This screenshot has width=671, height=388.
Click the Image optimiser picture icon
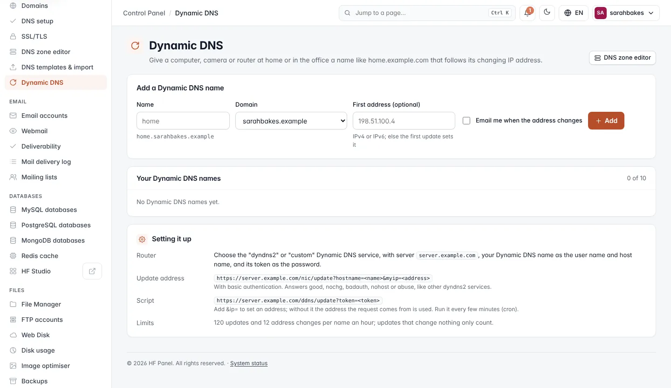point(13,366)
